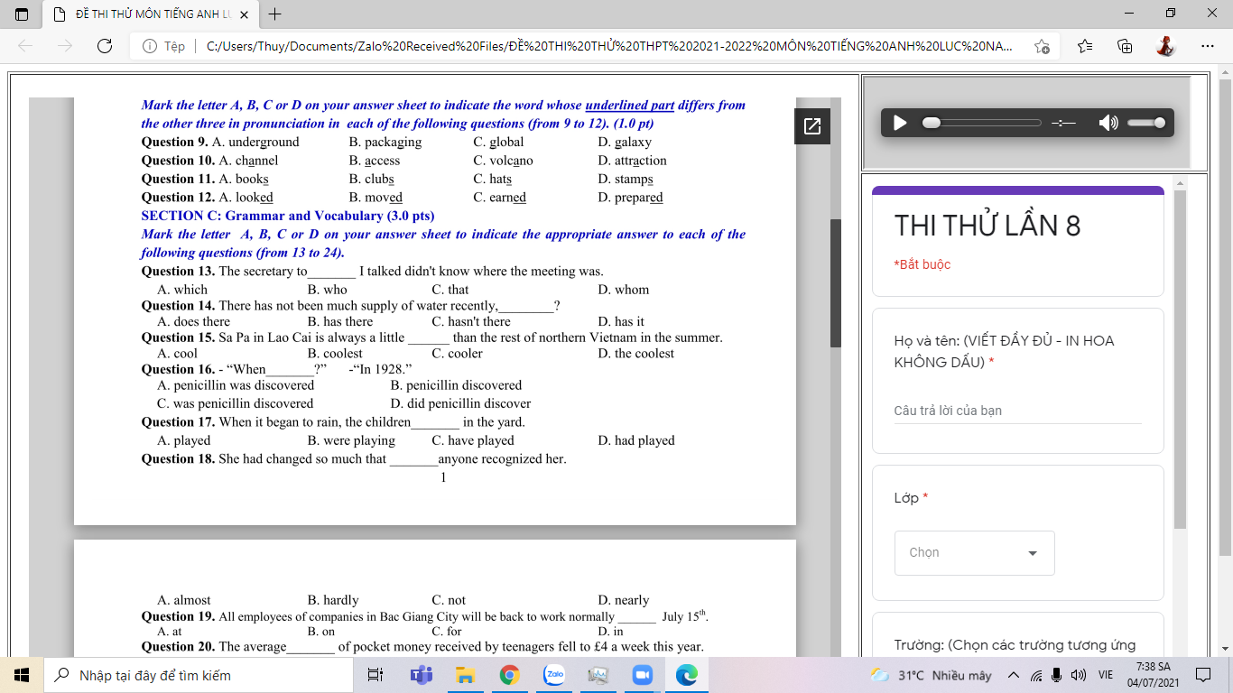The image size is (1233, 693).
Task: Click answer 'D. galaxy' in Question 9
Action: point(625,142)
